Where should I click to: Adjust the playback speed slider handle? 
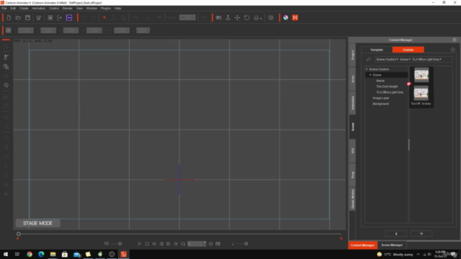click(x=120, y=244)
